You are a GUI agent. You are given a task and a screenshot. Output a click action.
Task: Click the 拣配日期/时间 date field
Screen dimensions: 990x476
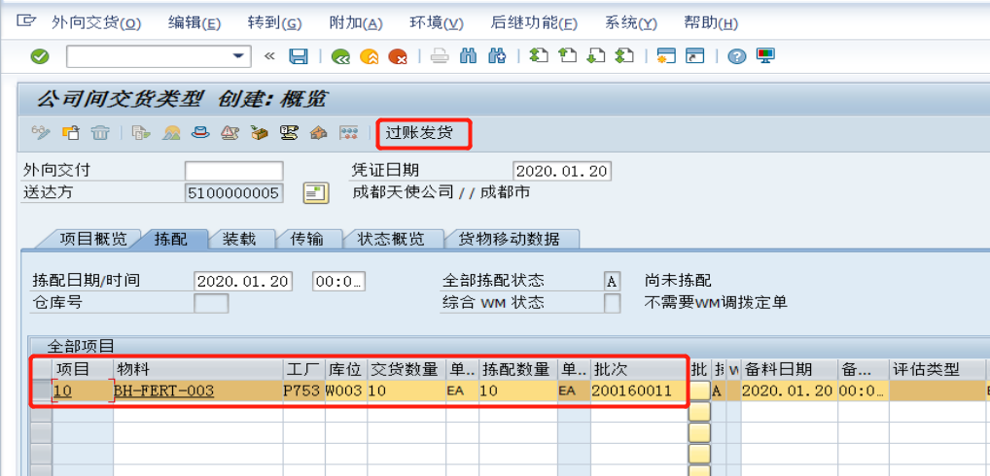[x=243, y=281]
